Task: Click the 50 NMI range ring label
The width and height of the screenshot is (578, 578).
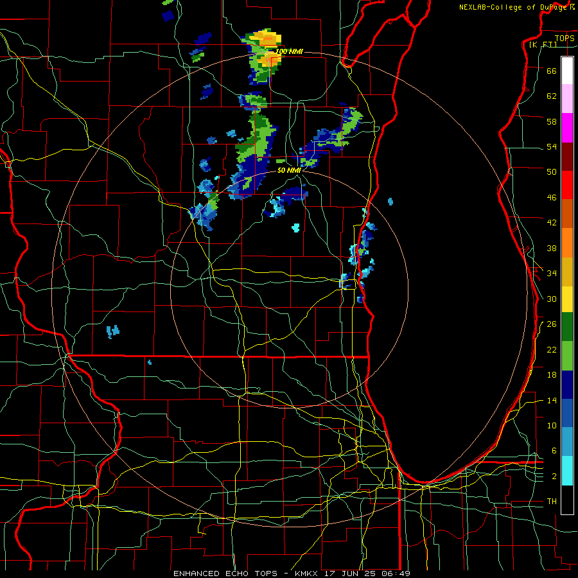Action: pos(289,170)
